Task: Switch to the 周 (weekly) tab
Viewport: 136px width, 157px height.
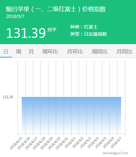Action: pos(18,52)
